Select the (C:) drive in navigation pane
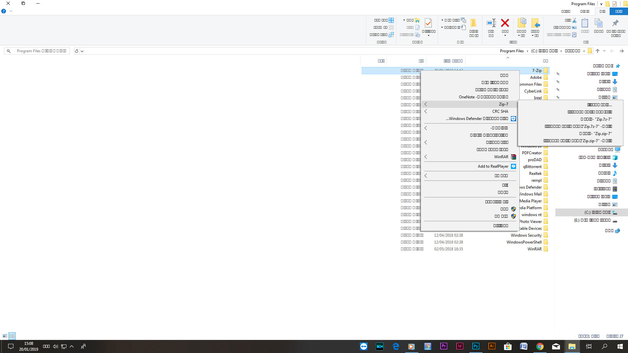 [x=591, y=212]
